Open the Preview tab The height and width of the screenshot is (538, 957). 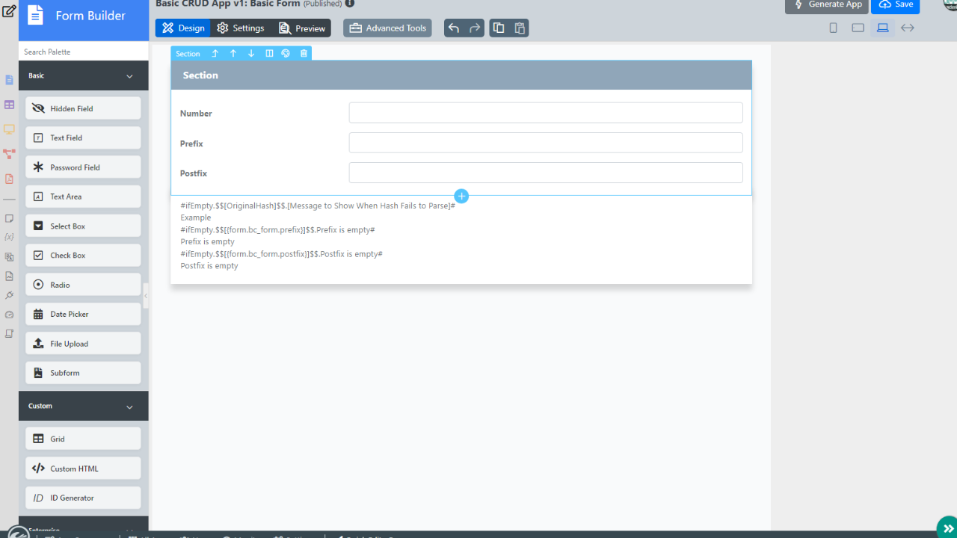(x=302, y=28)
